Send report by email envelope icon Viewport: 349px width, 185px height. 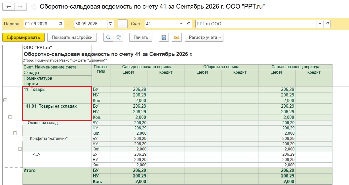click(177, 38)
